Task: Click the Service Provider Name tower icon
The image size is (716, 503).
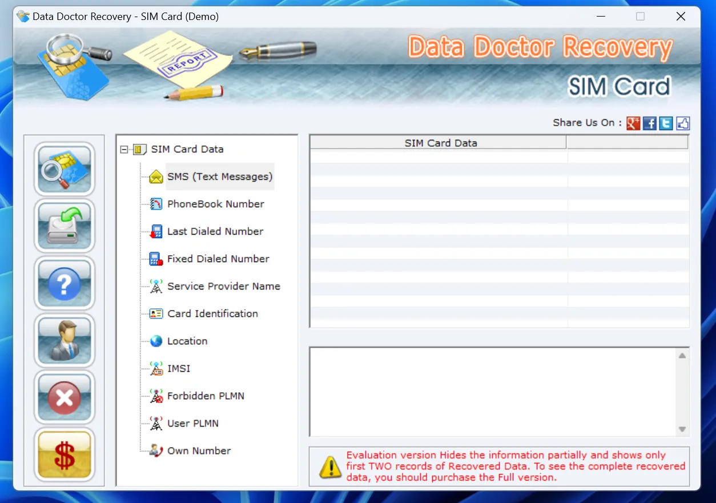Action: tap(156, 287)
